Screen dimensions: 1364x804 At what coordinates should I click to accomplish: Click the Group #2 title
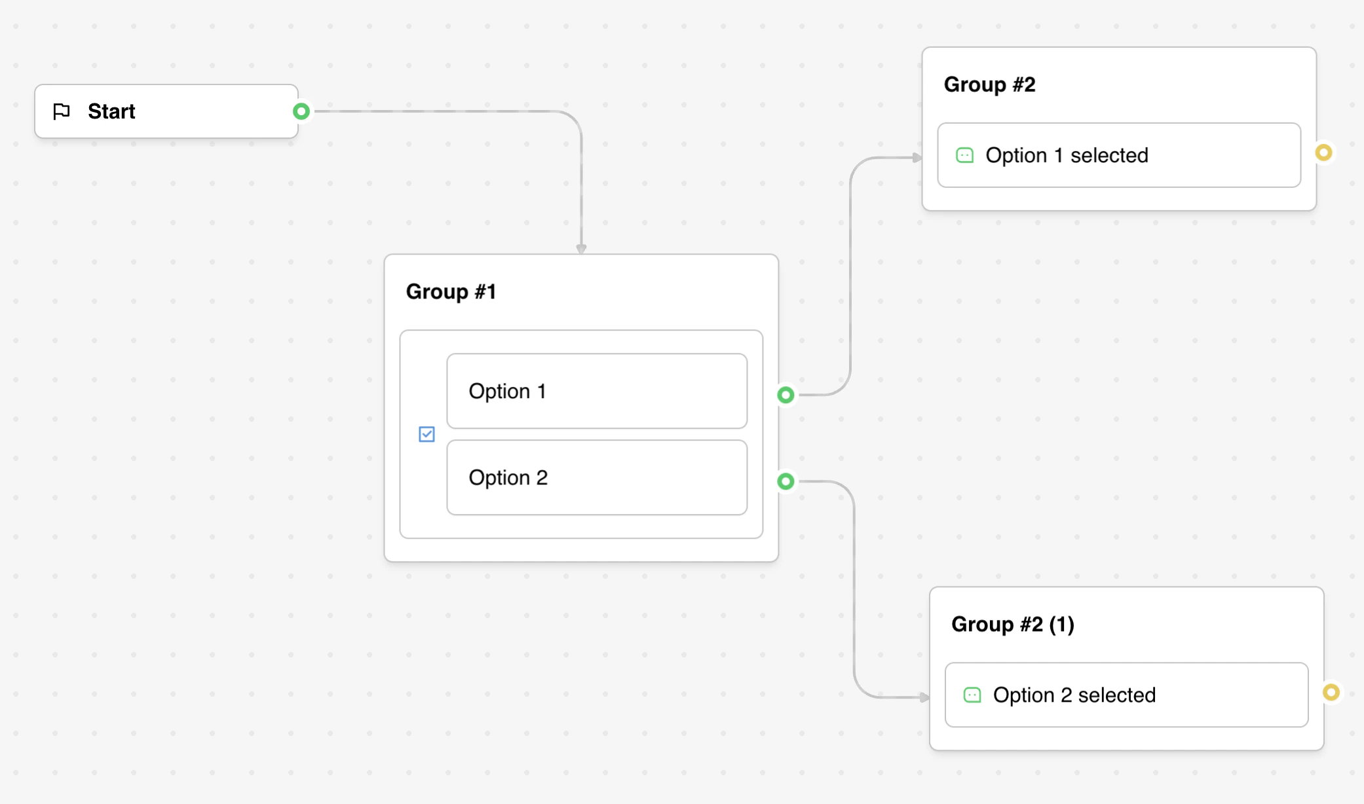coord(989,84)
